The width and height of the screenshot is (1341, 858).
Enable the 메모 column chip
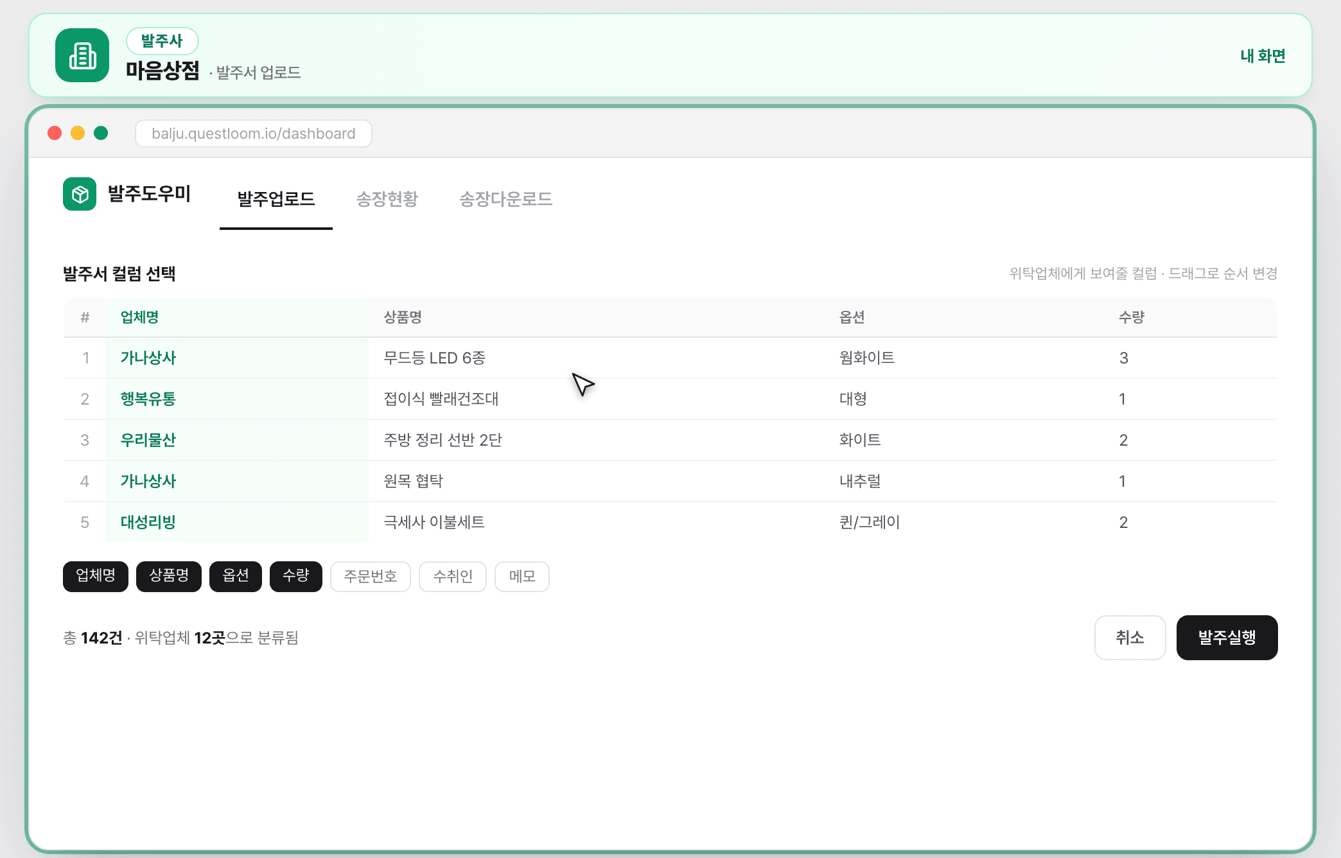[522, 576]
